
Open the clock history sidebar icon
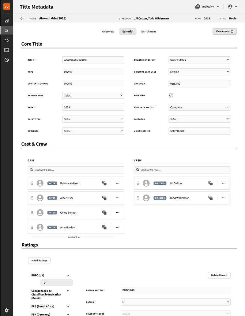7,60
